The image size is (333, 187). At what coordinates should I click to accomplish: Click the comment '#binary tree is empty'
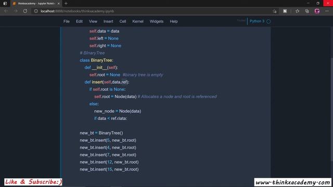tap(143, 75)
